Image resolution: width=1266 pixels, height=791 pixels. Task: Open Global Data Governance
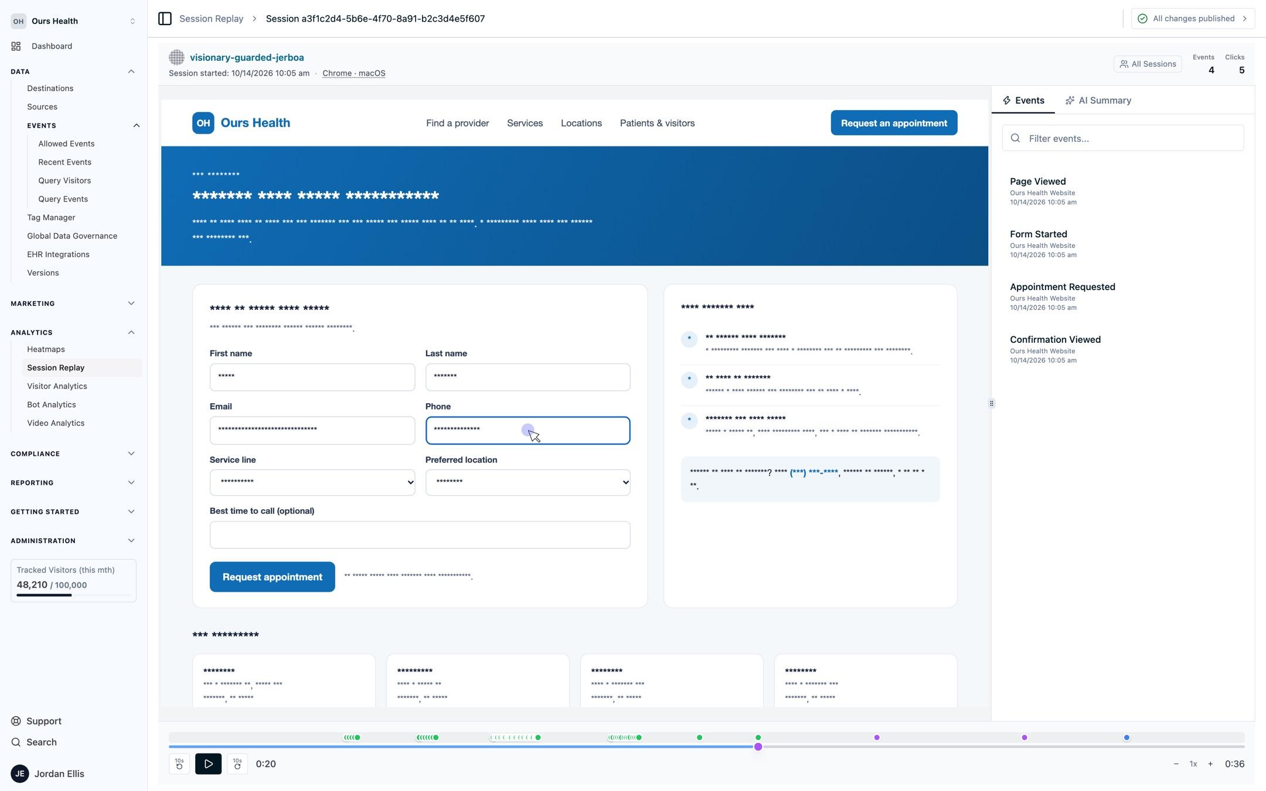click(72, 236)
